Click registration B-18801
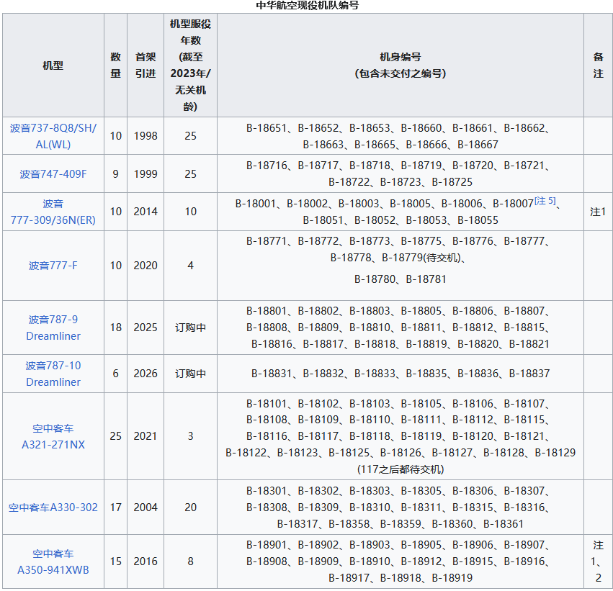Viewport: 613px width, 591px height. [x=267, y=311]
